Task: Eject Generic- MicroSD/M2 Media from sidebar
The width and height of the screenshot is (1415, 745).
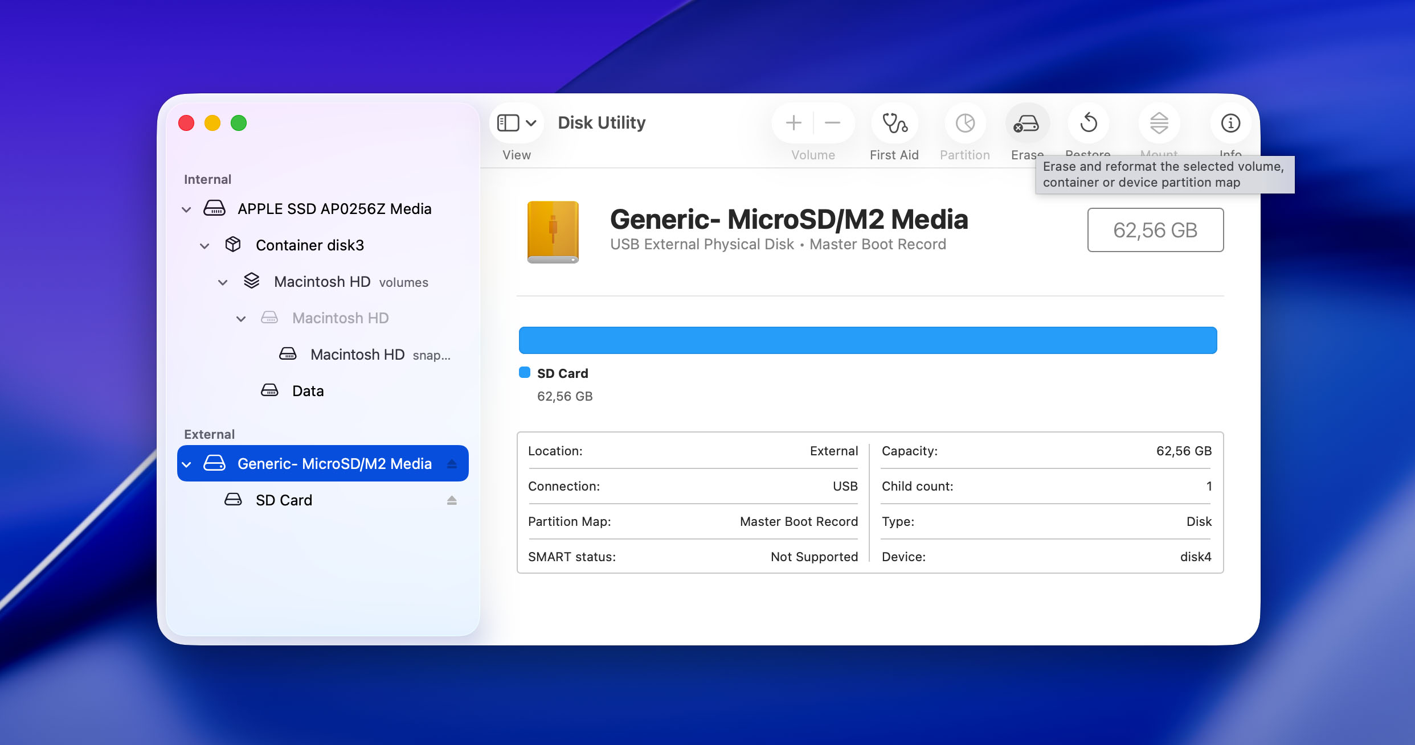Action: [x=452, y=463]
